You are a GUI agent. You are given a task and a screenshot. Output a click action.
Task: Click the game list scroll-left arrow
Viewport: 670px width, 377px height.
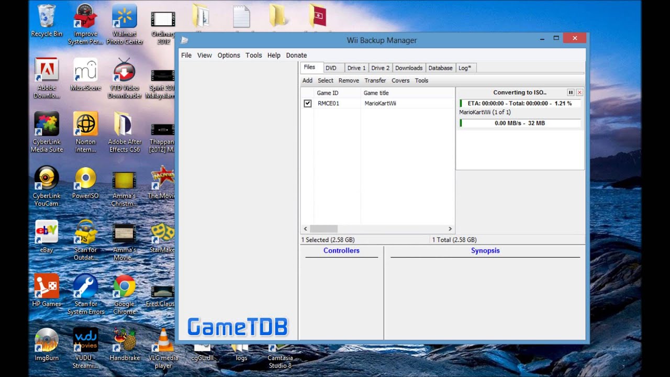pos(306,229)
